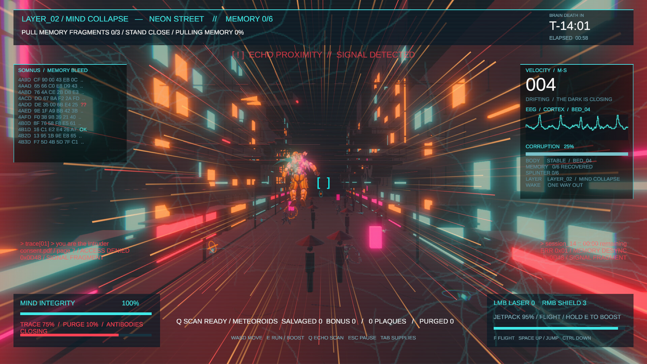
Task: Click the PULL MEMORY FRAGMENTS 0/3 objective line
Action: coord(132,32)
